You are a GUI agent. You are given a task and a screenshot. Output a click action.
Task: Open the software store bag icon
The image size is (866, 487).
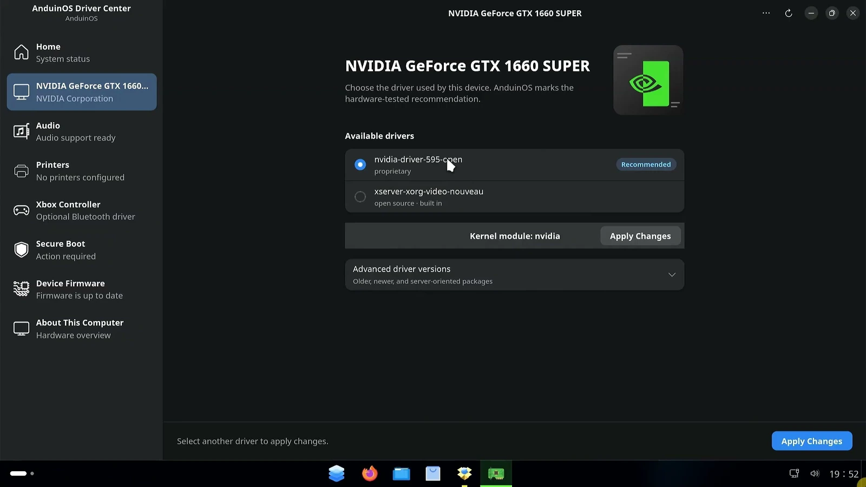tap(433, 473)
